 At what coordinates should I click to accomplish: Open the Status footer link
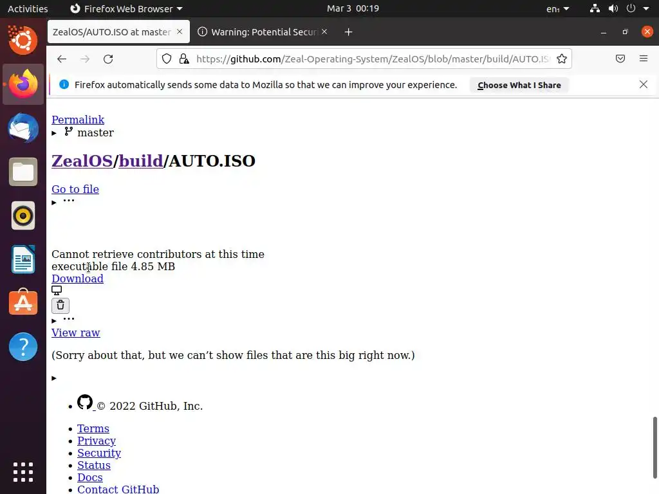94,465
